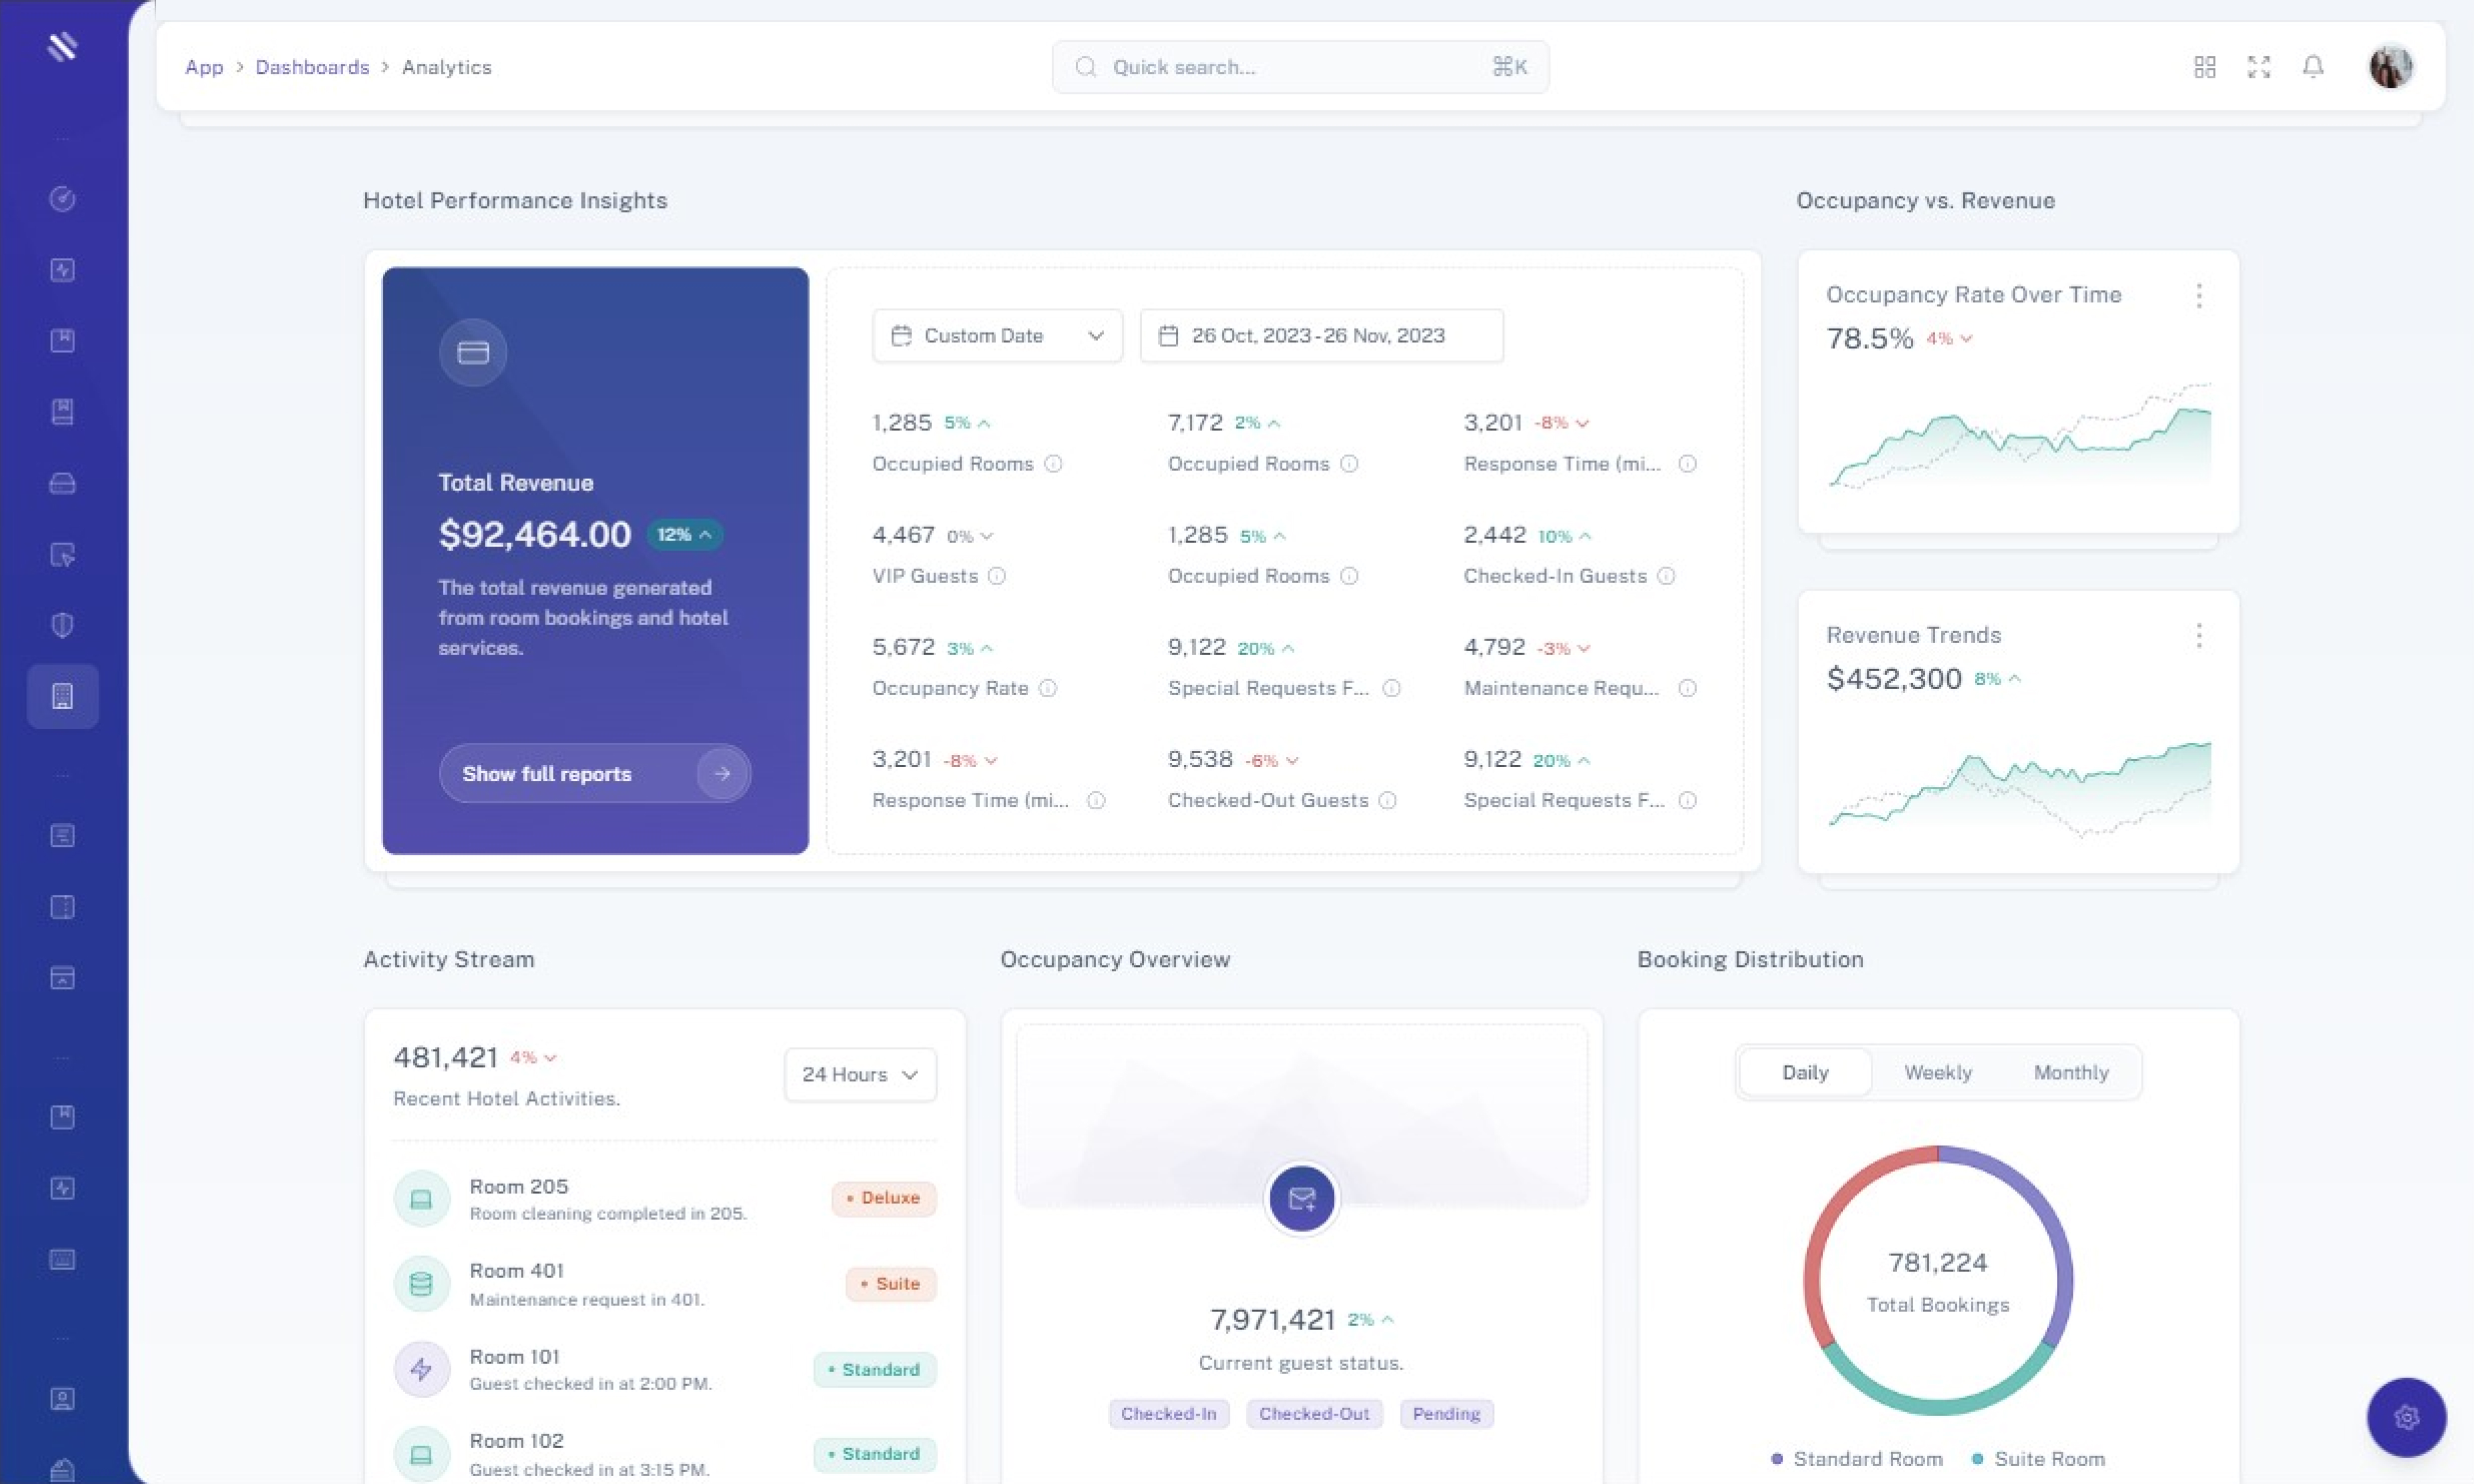Image resolution: width=2474 pixels, height=1484 pixels.
Task: Toggle Standard Room legend color dot
Action: [x=1777, y=1459]
